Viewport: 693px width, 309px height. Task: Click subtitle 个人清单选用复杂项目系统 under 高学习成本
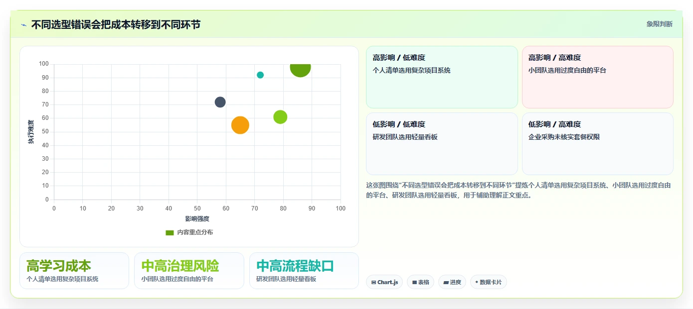click(62, 279)
